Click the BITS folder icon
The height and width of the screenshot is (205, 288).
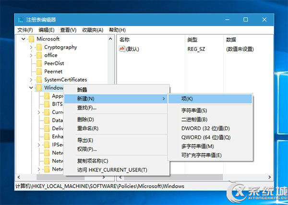47,104
